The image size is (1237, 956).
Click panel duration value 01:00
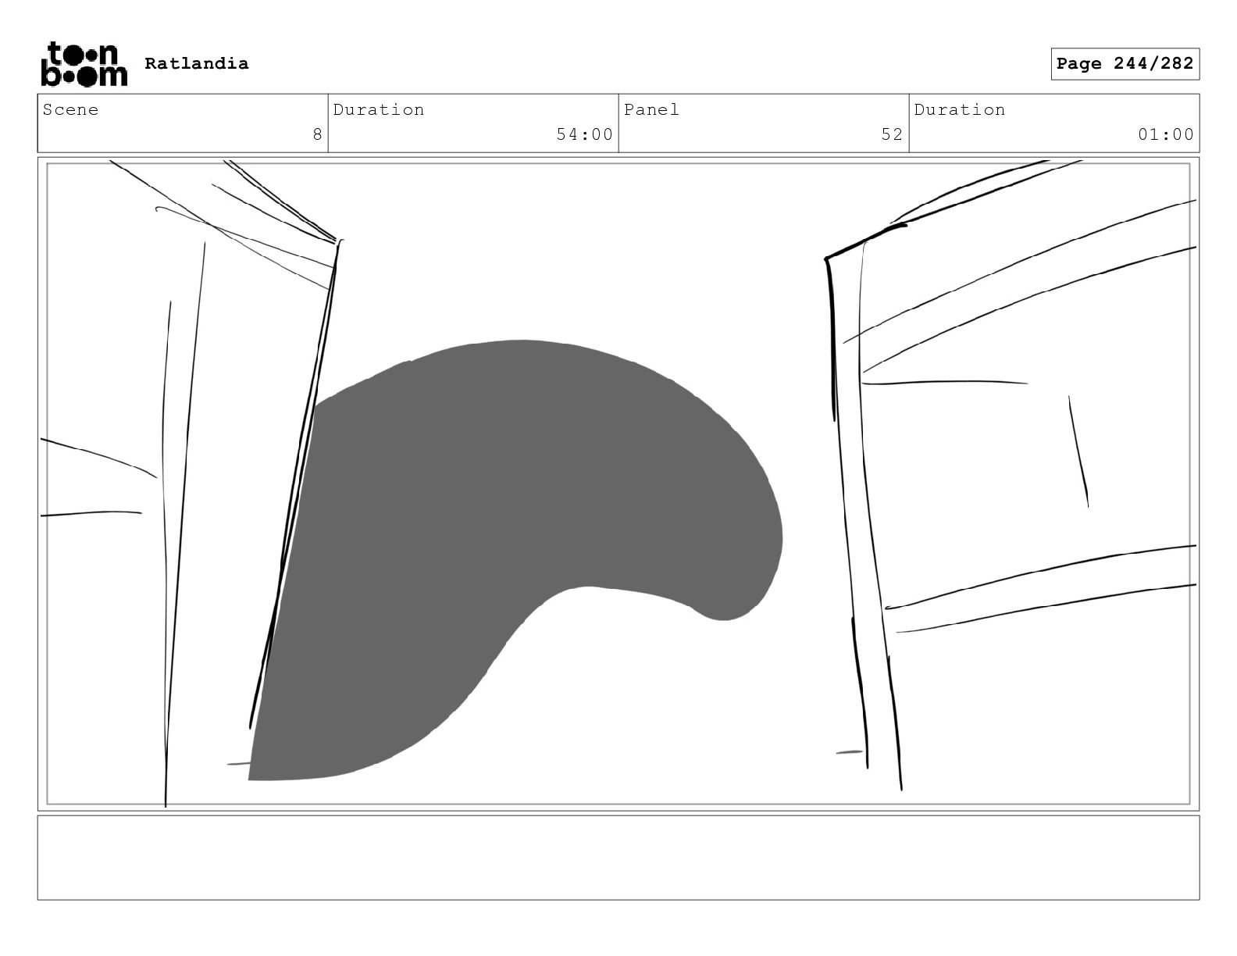tap(1165, 134)
